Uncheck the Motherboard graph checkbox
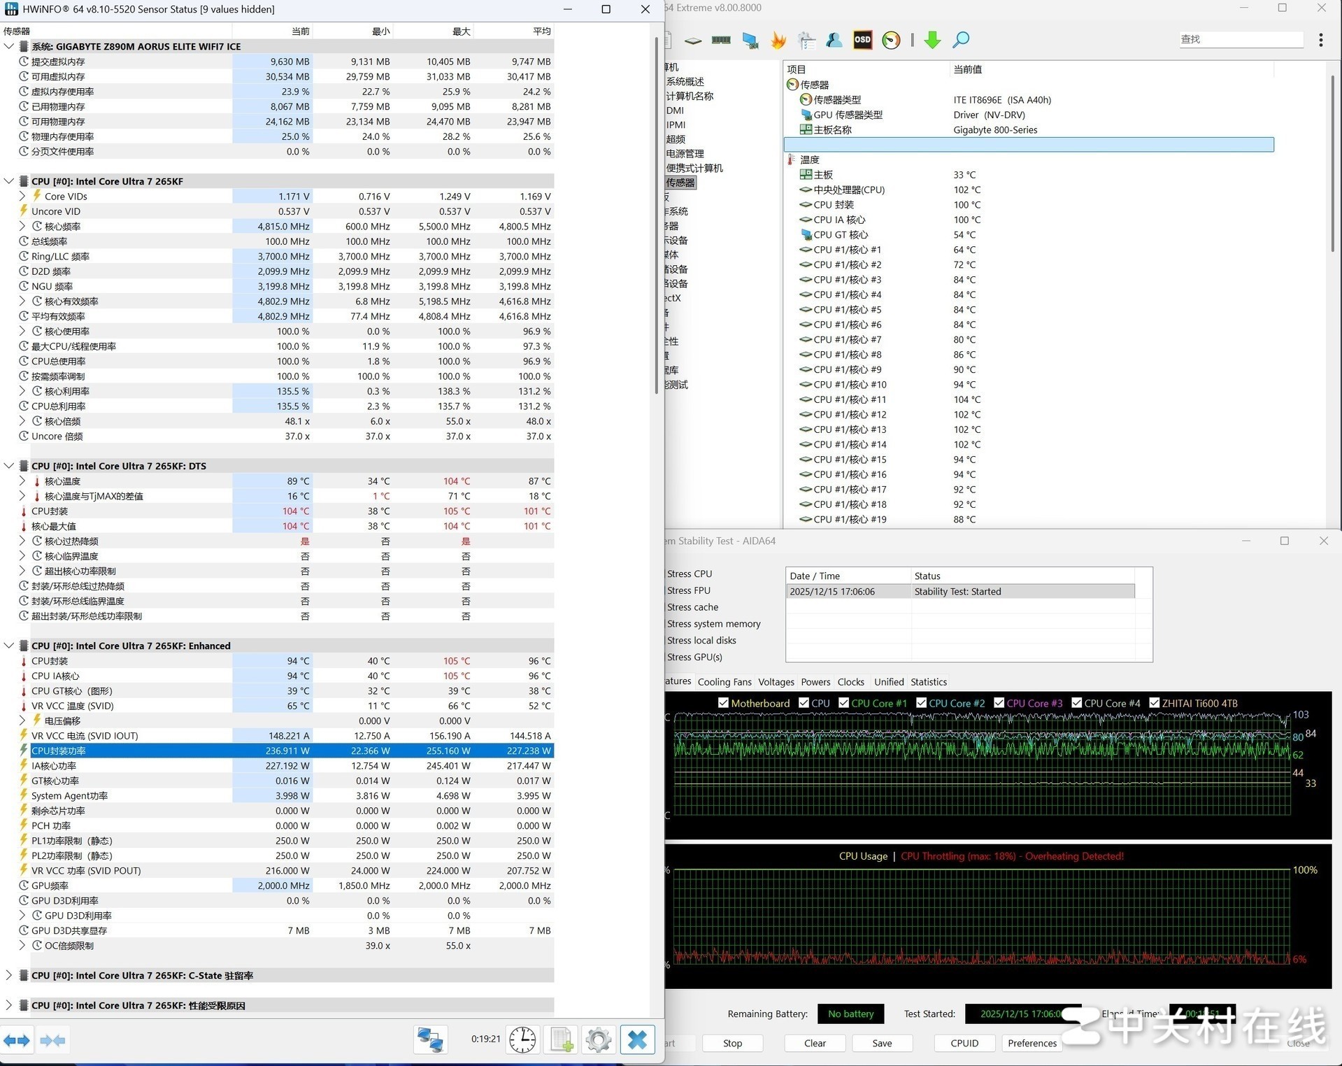This screenshot has width=1342, height=1066. 723,703
